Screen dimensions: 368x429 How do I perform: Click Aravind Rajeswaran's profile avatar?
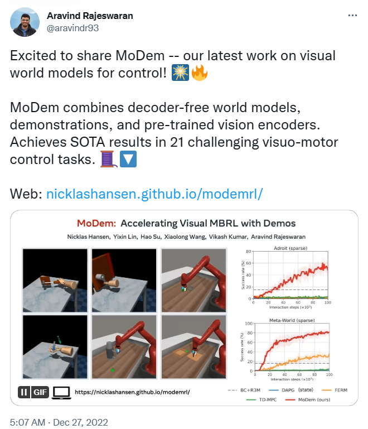[x=25, y=22]
